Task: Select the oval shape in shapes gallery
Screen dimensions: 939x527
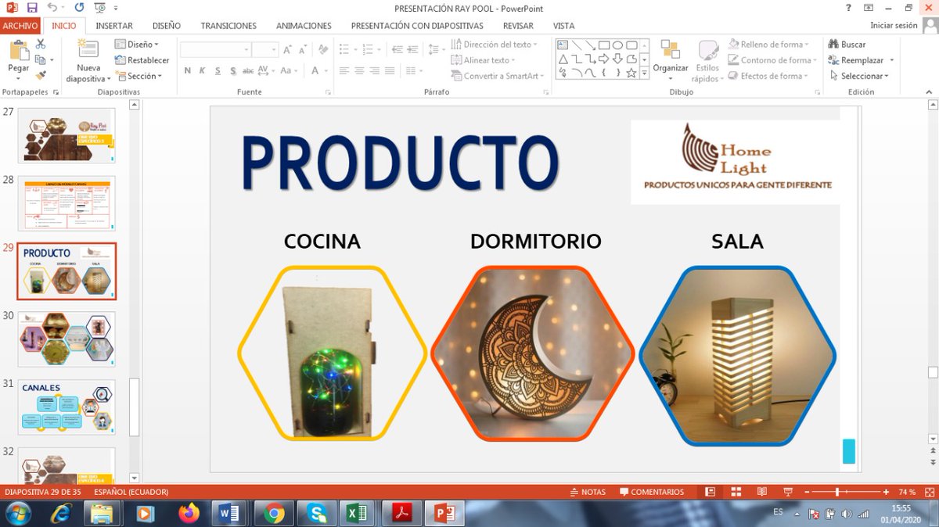Action: click(617, 45)
